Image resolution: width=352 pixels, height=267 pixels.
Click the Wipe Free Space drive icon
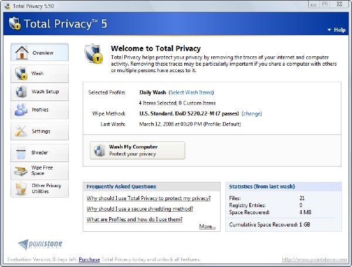(21, 171)
